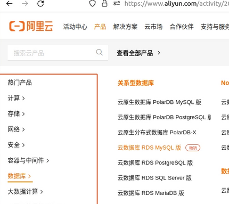The width and height of the screenshot is (229, 204).
Task: Open 云原生数据库 PolarDB PostgreSQL 版
Action: 164,117
